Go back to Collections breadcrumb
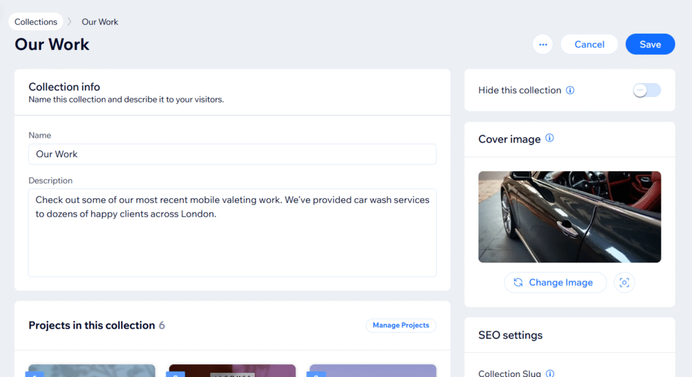Viewport: 692px width, 377px height. coord(36,22)
